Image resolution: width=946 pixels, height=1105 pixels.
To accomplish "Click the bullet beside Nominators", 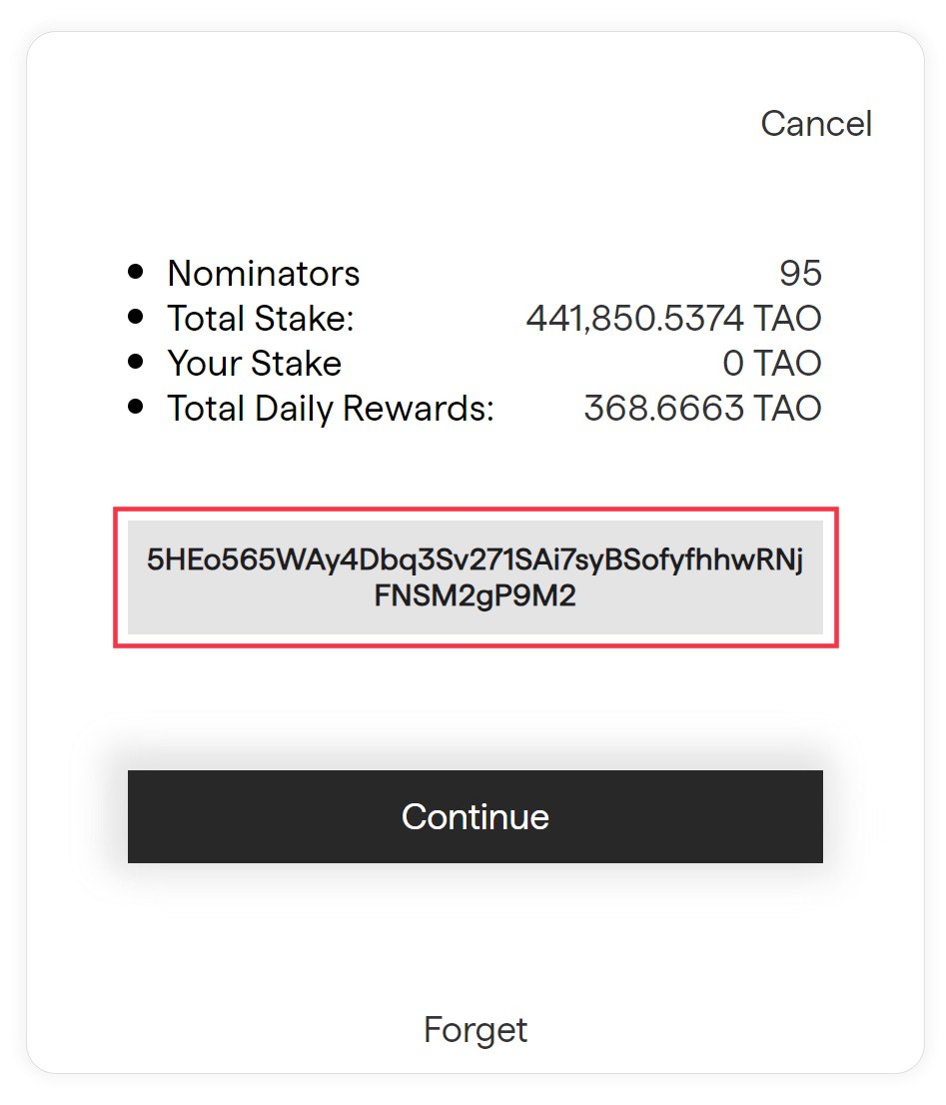I will pyautogui.click(x=136, y=272).
